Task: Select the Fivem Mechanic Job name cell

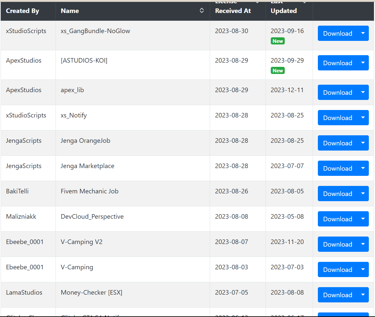Action: point(133,194)
